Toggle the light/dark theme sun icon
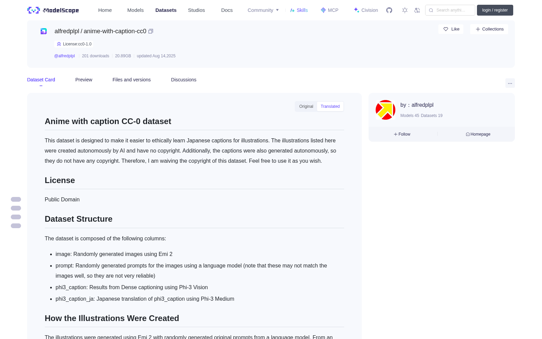This screenshot has width=542, height=339. (x=405, y=10)
